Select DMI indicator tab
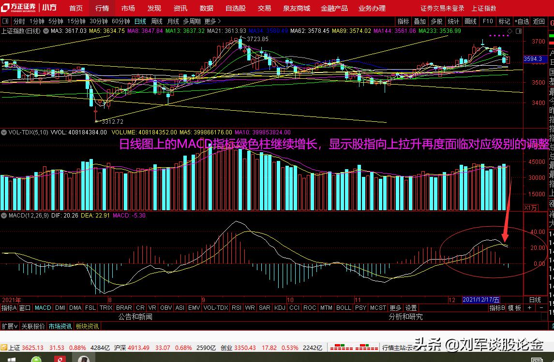Screen dimensions: 554x362 point(60,308)
